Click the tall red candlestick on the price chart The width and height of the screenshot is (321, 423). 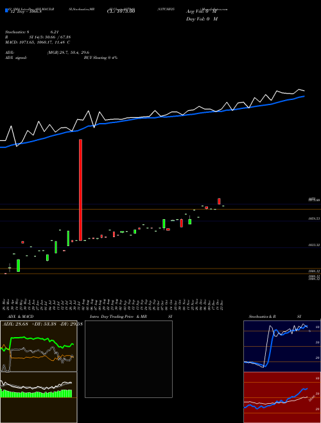click(x=80, y=190)
